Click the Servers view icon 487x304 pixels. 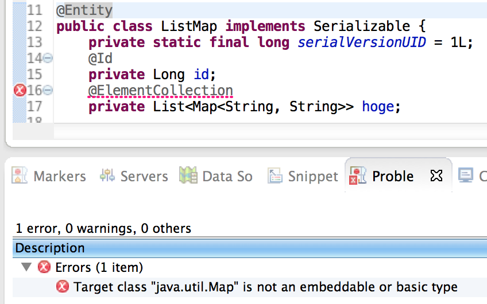(x=107, y=176)
